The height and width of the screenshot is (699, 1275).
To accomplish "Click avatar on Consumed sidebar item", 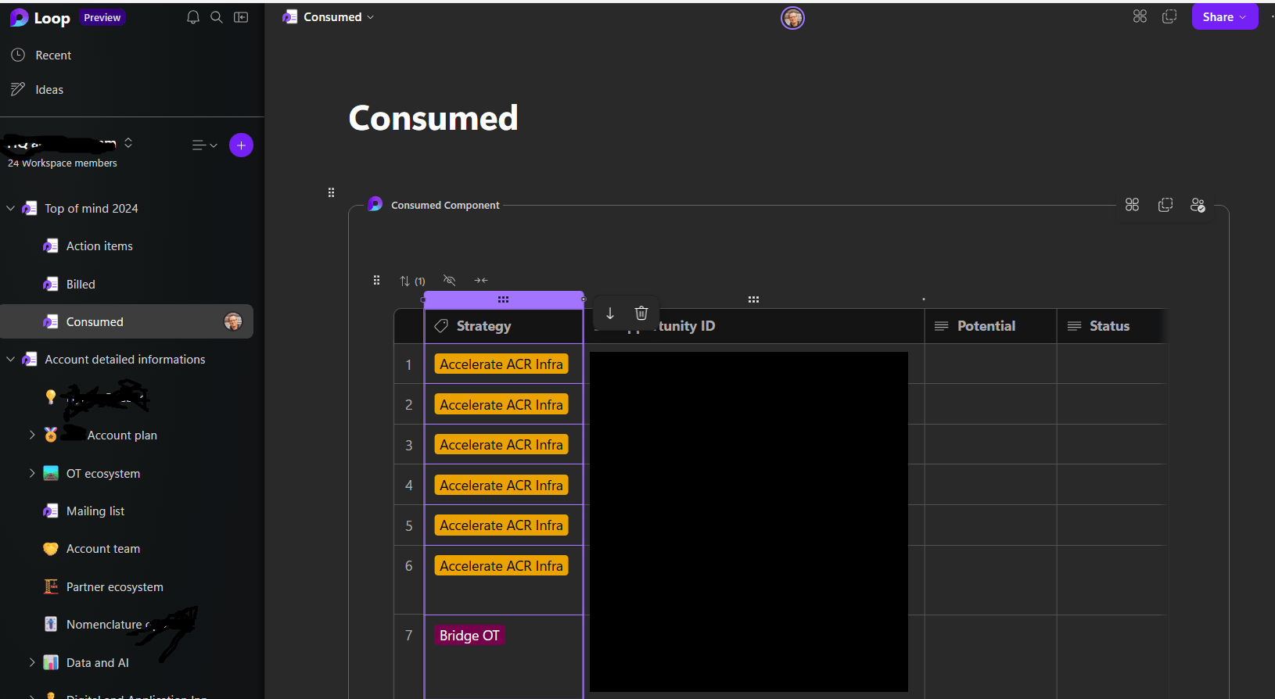I will (x=233, y=321).
